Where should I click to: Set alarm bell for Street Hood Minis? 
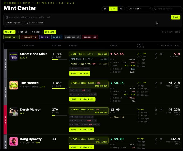156,59
